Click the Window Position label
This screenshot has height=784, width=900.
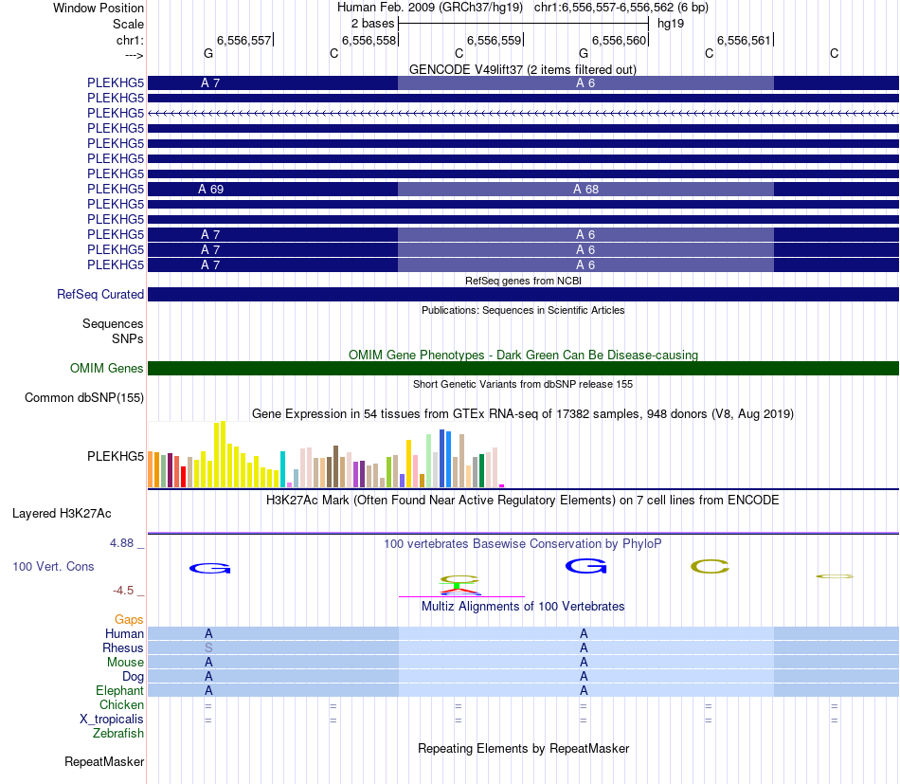(99, 8)
